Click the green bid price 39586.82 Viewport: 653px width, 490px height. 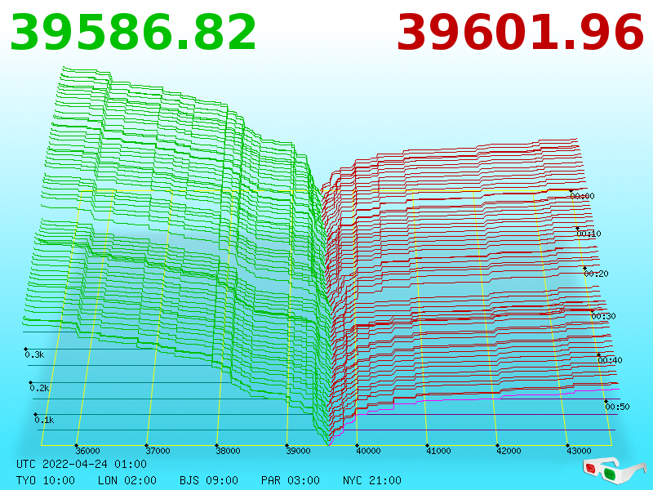coord(133,33)
